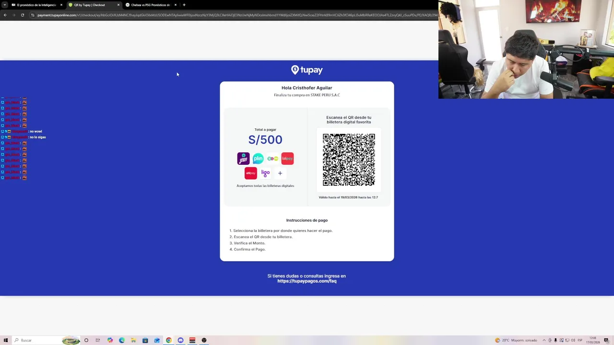Viewport: 614px width, 345px height.
Task: Open OBS Studio from the taskbar
Action: coord(204,340)
